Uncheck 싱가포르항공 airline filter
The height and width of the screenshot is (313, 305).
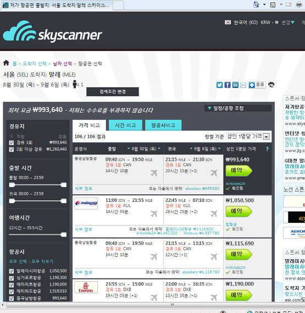(12, 278)
